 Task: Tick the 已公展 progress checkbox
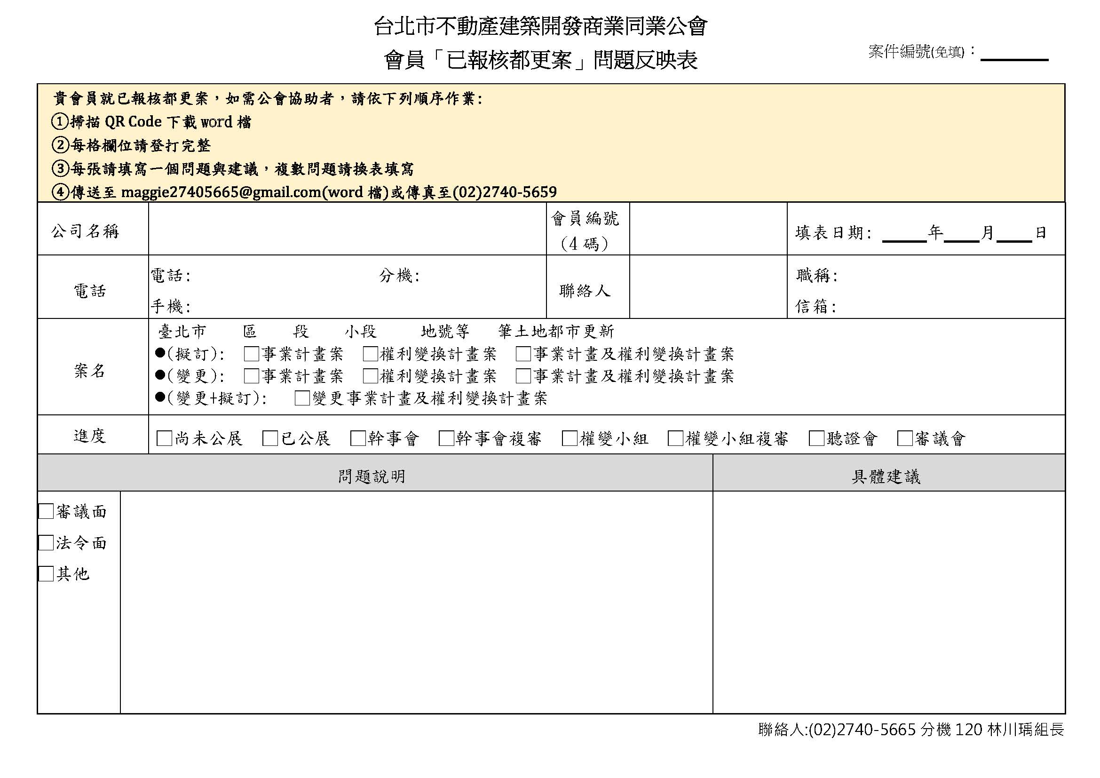[x=270, y=438]
